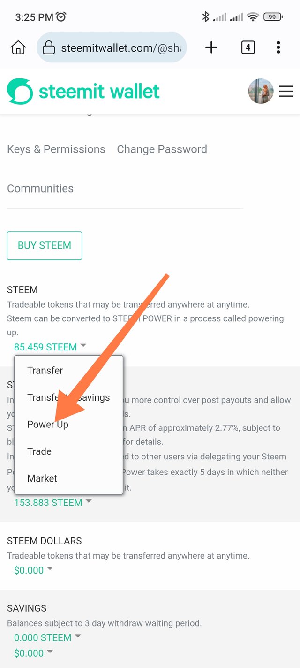Open the hamburger menu in Steemit header

[x=286, y=91]
